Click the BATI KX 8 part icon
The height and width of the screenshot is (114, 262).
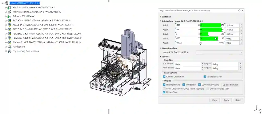click(10, 21)
